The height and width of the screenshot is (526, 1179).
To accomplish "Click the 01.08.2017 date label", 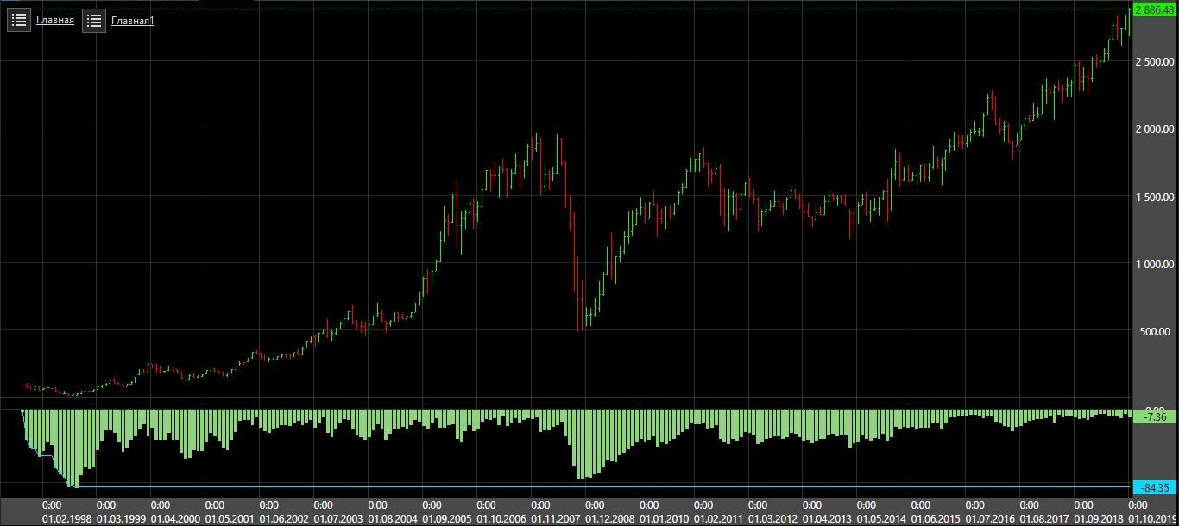I will coord(1044,519).
